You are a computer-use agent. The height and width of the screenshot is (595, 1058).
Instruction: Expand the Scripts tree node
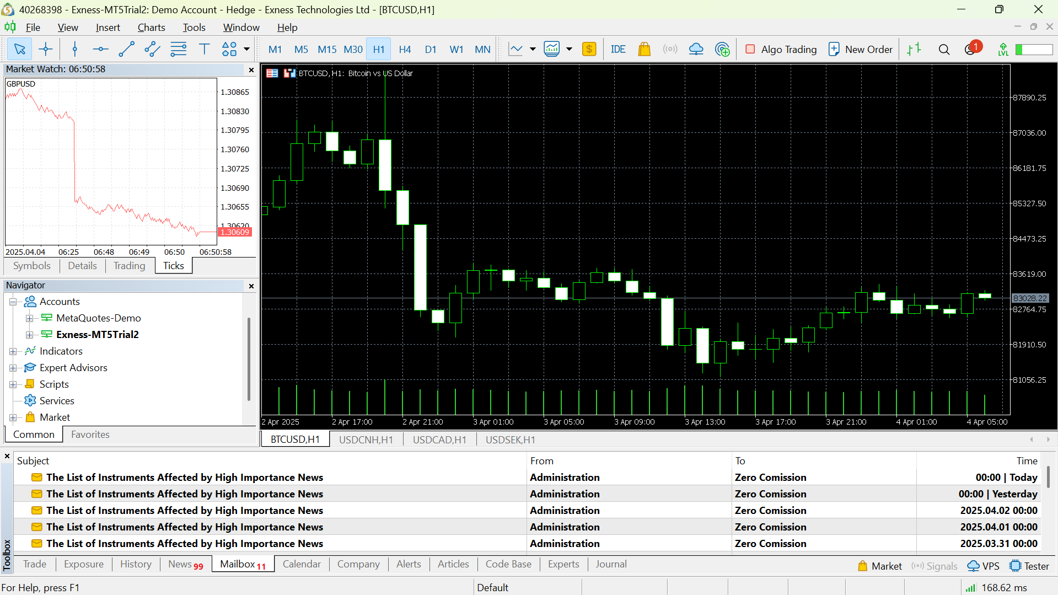13,384
